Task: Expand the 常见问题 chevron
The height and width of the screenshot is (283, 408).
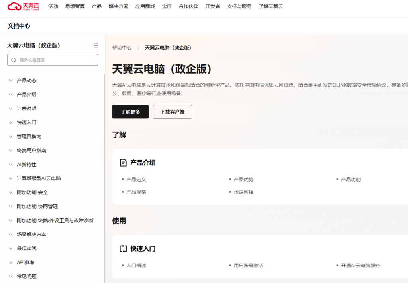Action: (x=11, y=277)
